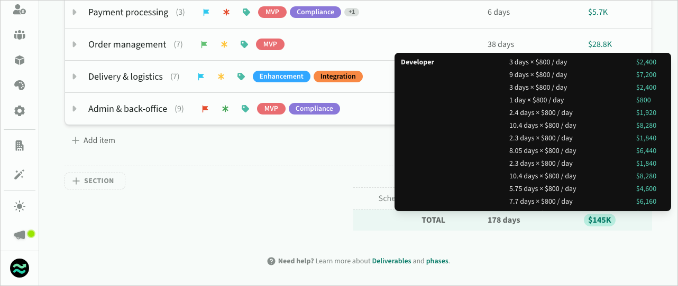The height and width of the screenshot is (286, 678).
Task: Toggle light/dark theme sun icon
Action: pos(20,206)
